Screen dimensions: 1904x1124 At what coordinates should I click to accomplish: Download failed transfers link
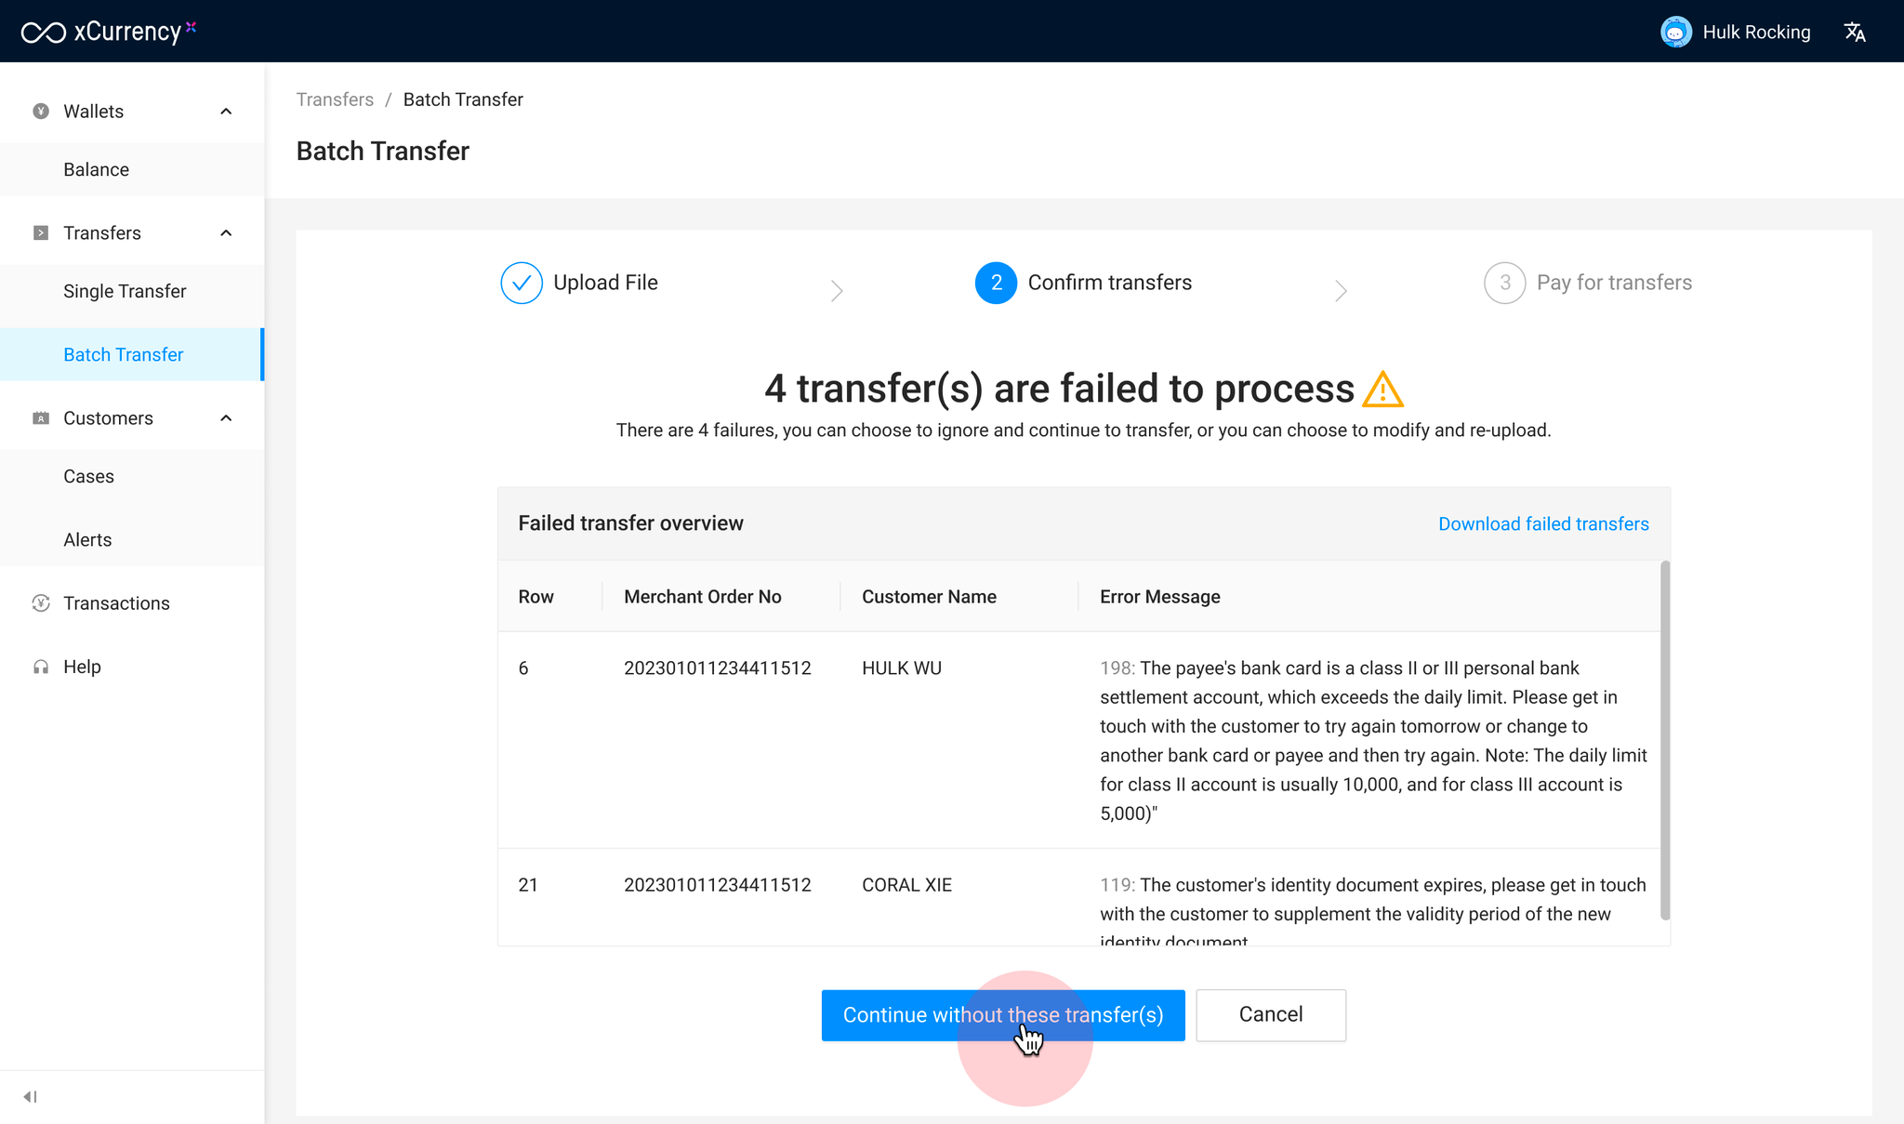(x=1543, y=524)
